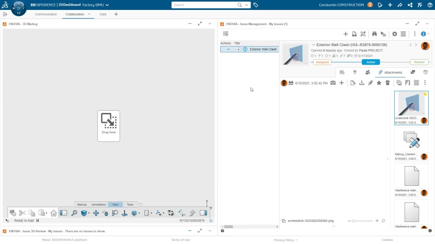The height and width of the screenshot is (244, 435).
Task: Toggle list view icon in Issue Management toolbar
Action: 403,34
